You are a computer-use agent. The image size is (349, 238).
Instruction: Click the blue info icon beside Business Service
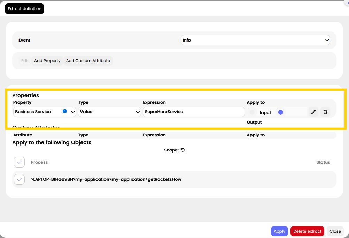coord(65,111)
